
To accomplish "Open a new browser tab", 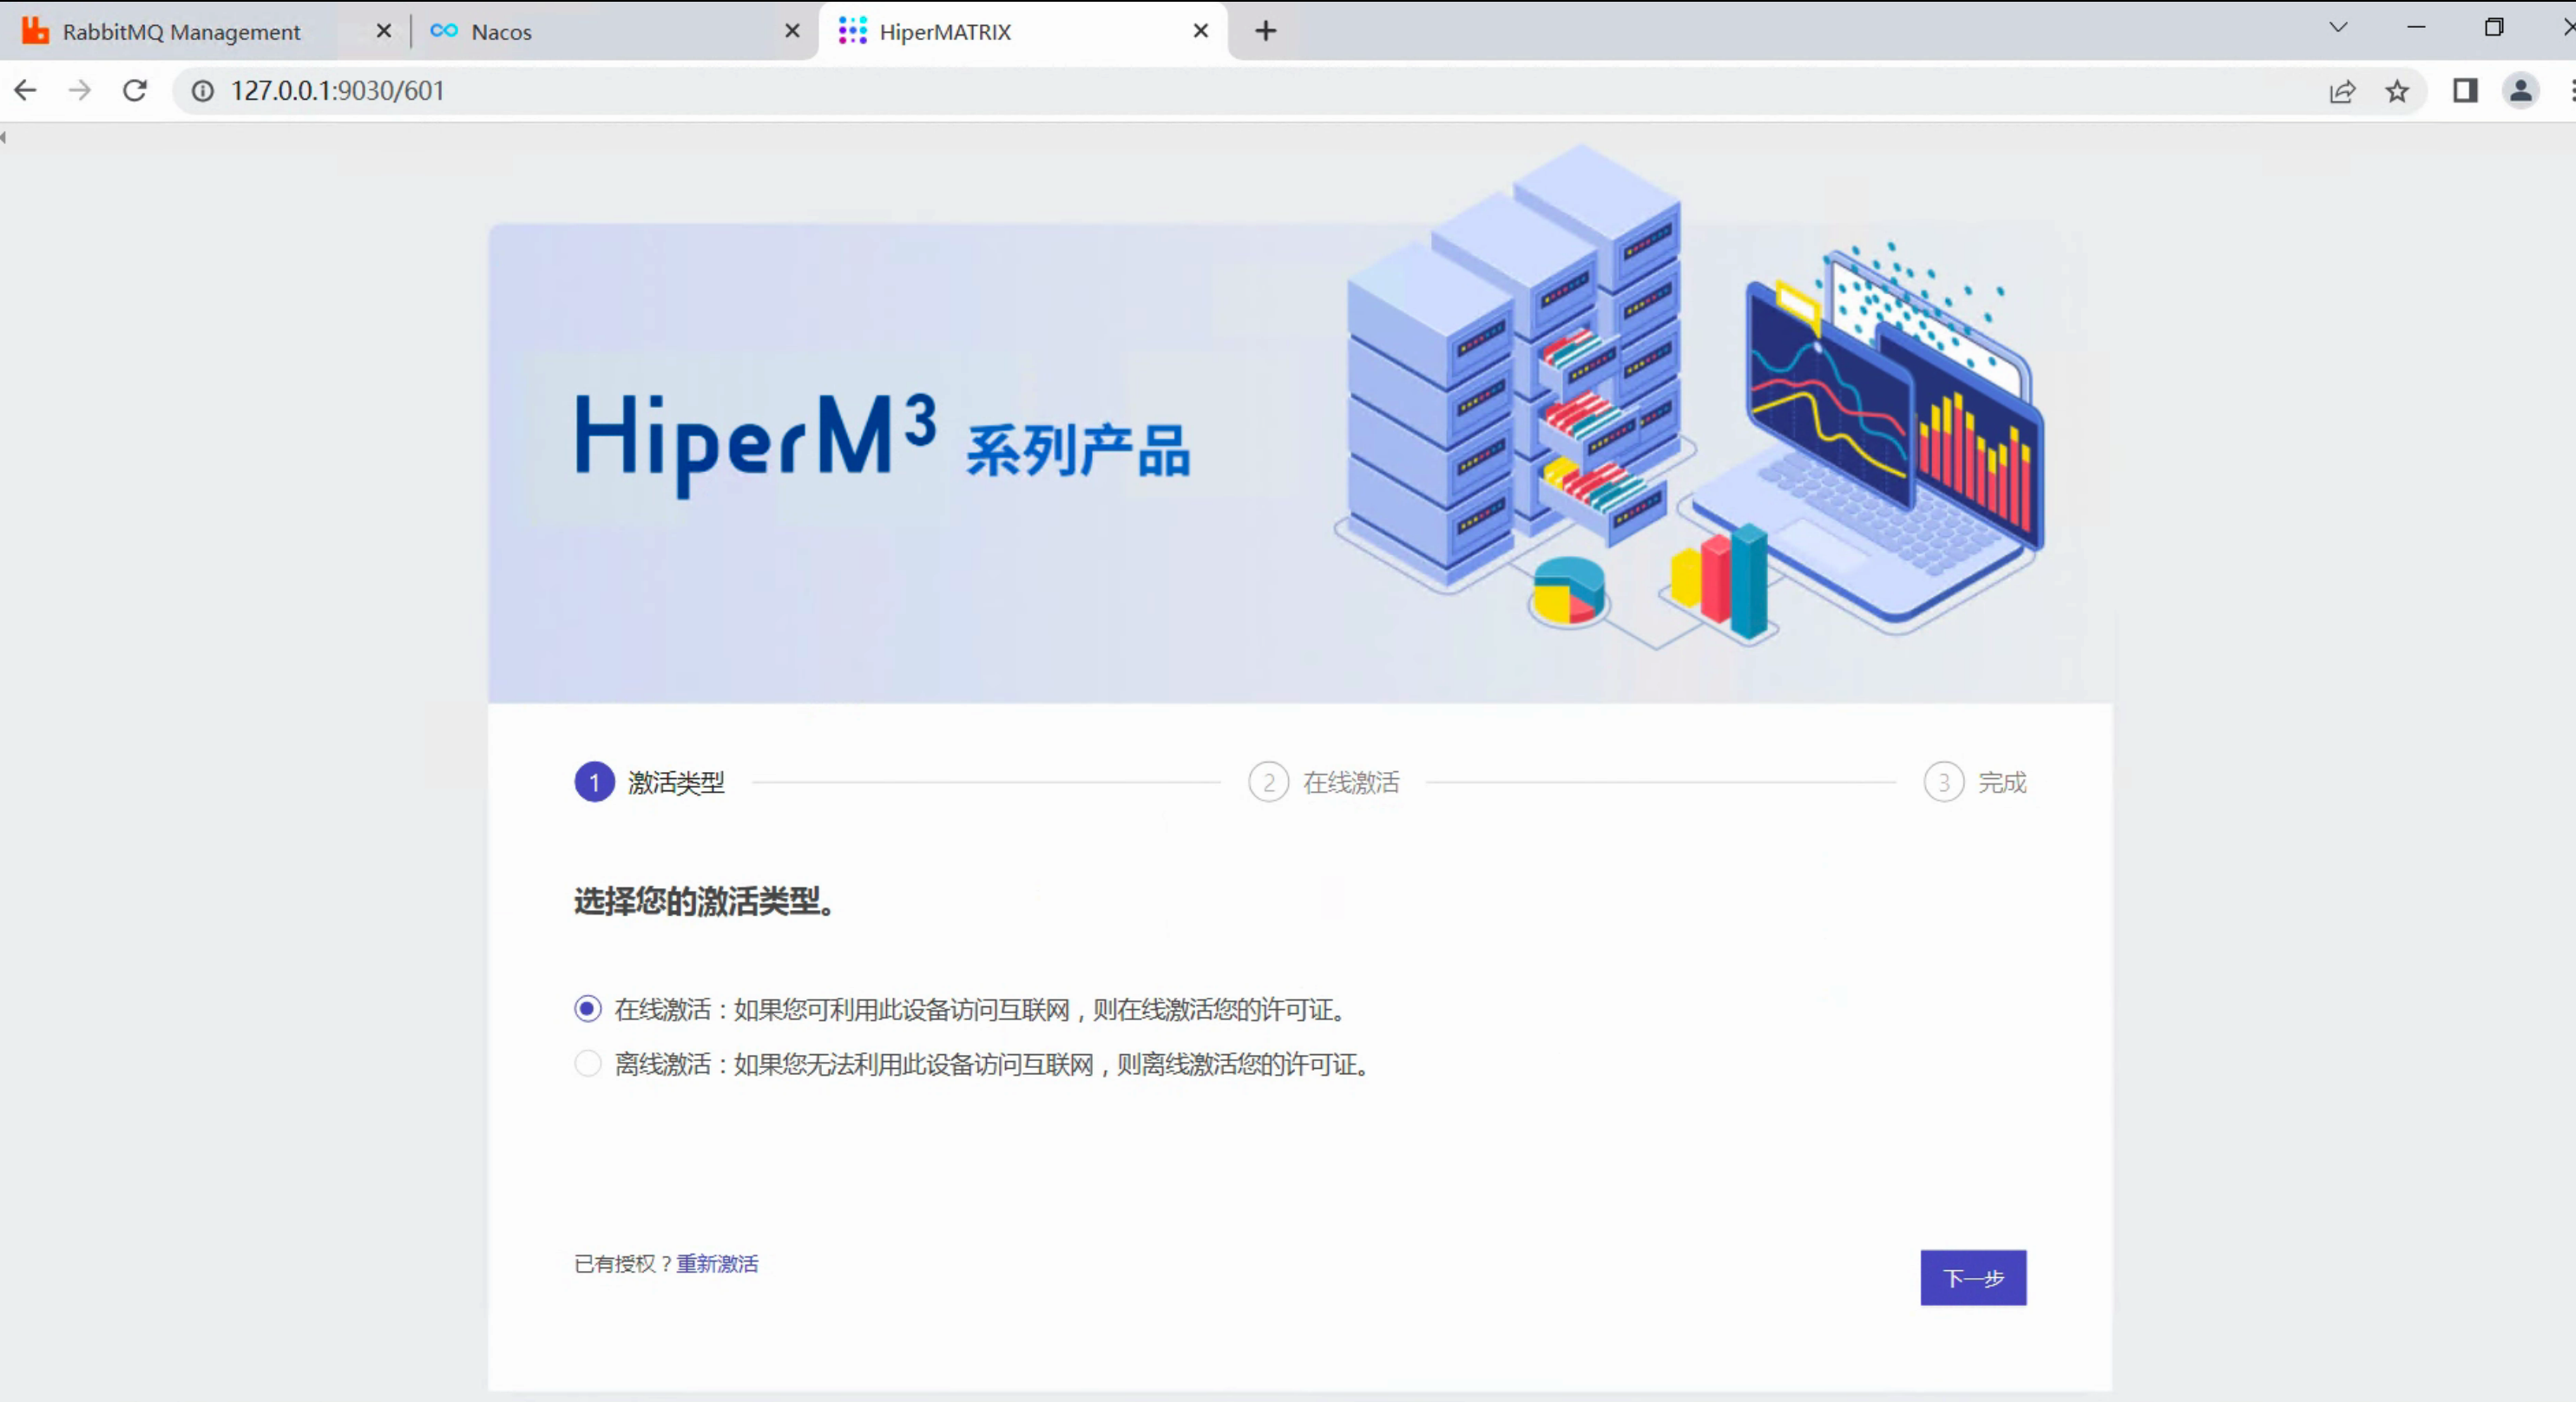I will pos(1266,32).
